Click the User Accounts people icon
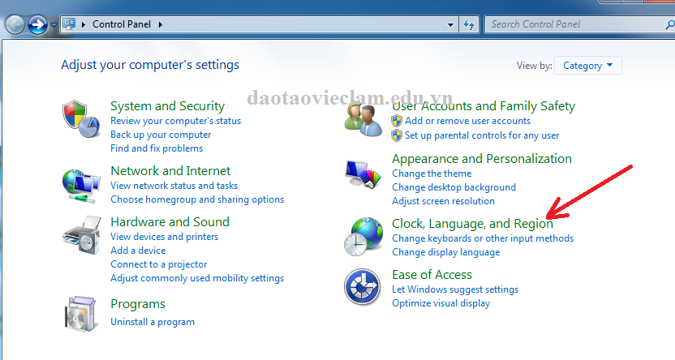Screen dimensions: 675x360 [363, 120]
